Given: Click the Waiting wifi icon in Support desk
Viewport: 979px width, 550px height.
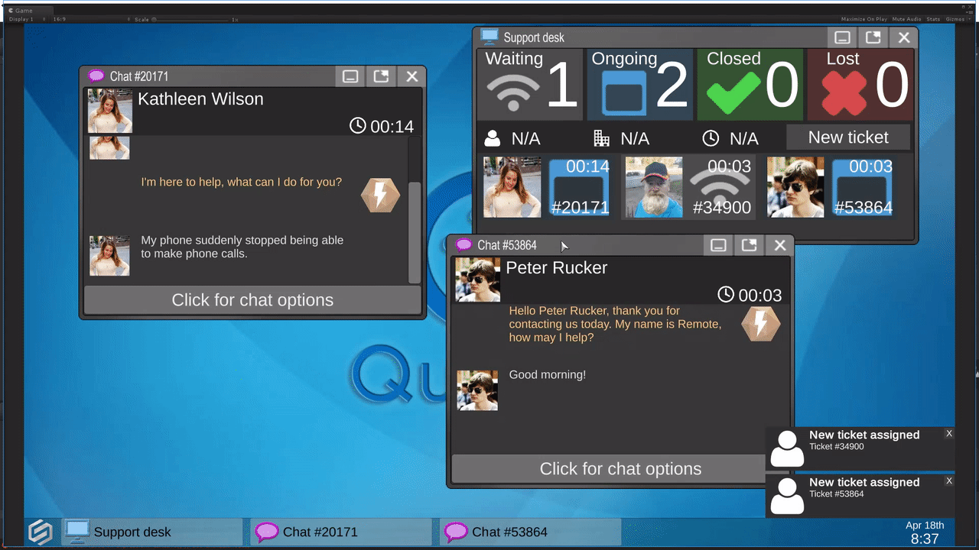Looking at the screenshot, I should 513,92.
